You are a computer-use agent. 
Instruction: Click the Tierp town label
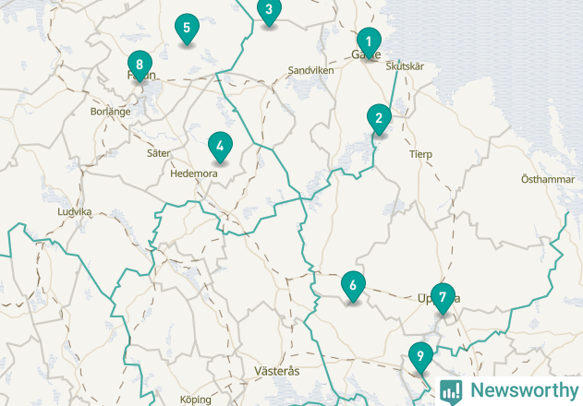click(x=420, y=154)
